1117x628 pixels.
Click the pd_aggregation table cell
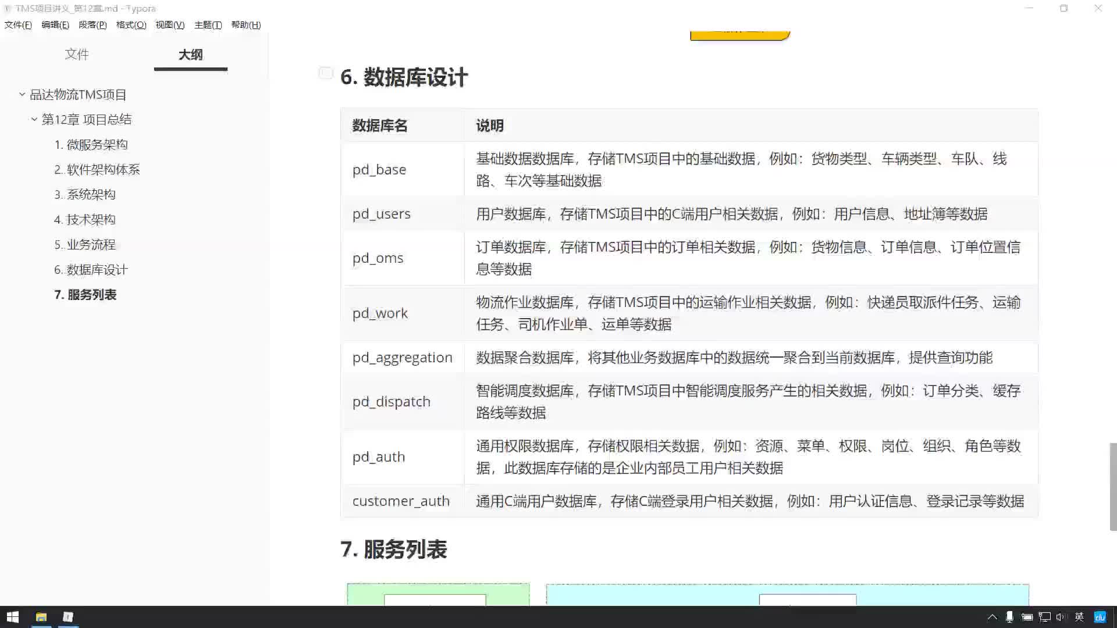tap(402, 358)
